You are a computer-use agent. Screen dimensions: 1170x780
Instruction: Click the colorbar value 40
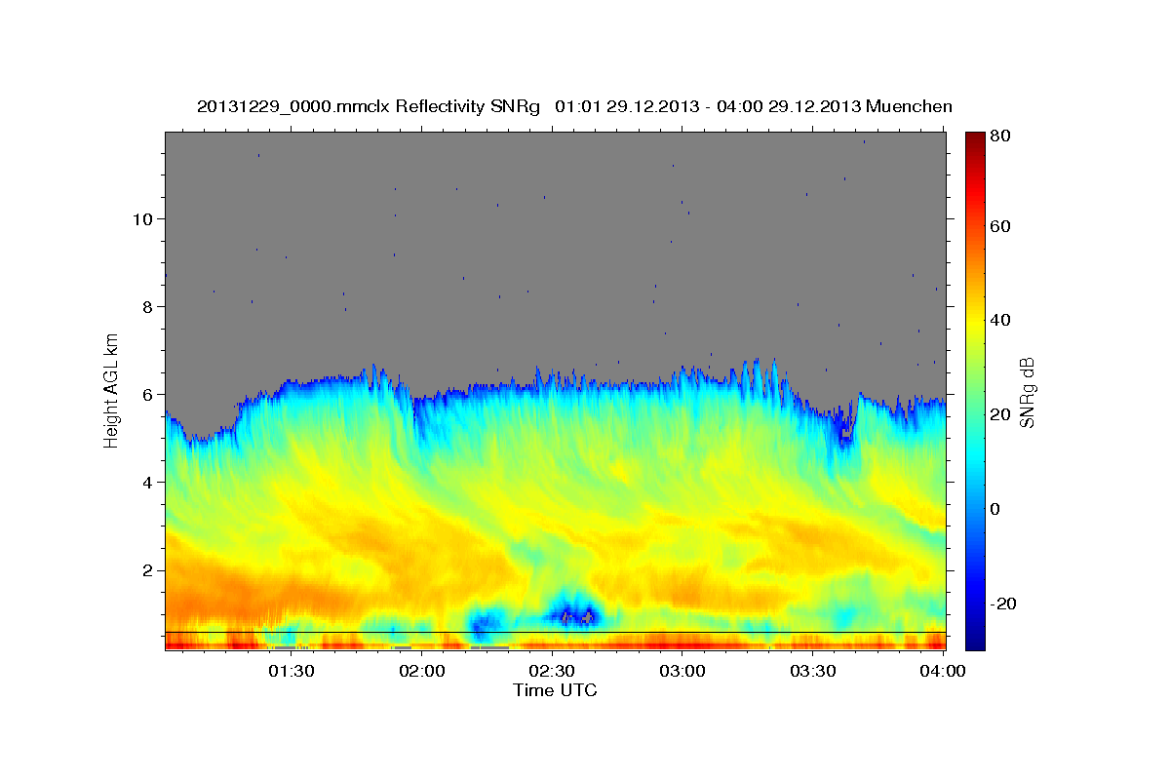(x=1002, y=320)
